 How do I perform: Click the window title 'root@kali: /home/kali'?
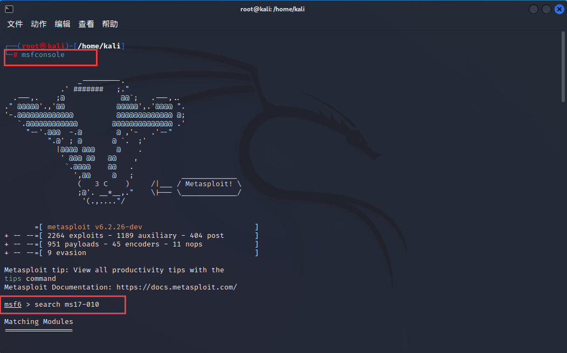click(x=273, y=9)
